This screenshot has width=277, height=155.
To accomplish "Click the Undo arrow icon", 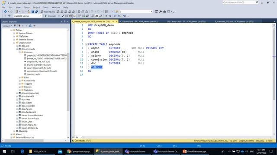I will (x=92, y=12).
